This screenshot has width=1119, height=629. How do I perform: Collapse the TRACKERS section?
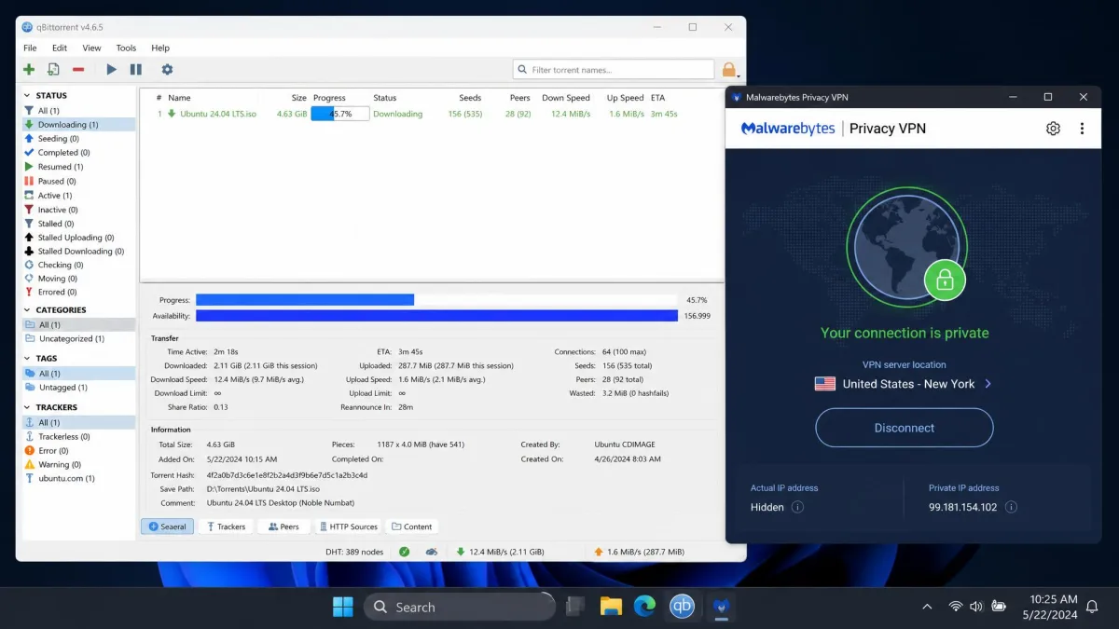tap(27, 407)
